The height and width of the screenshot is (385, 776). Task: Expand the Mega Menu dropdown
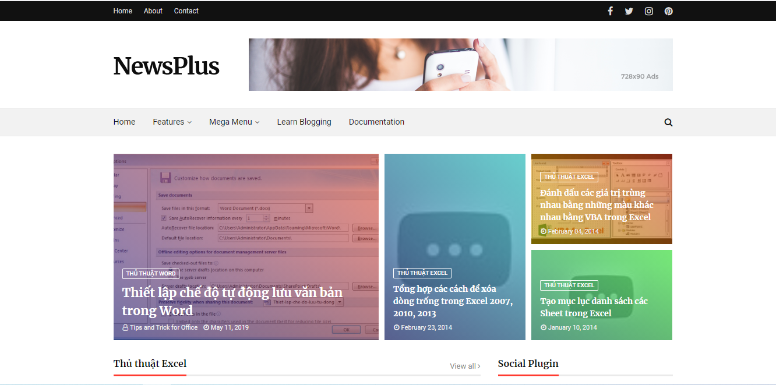pos(234,122)
